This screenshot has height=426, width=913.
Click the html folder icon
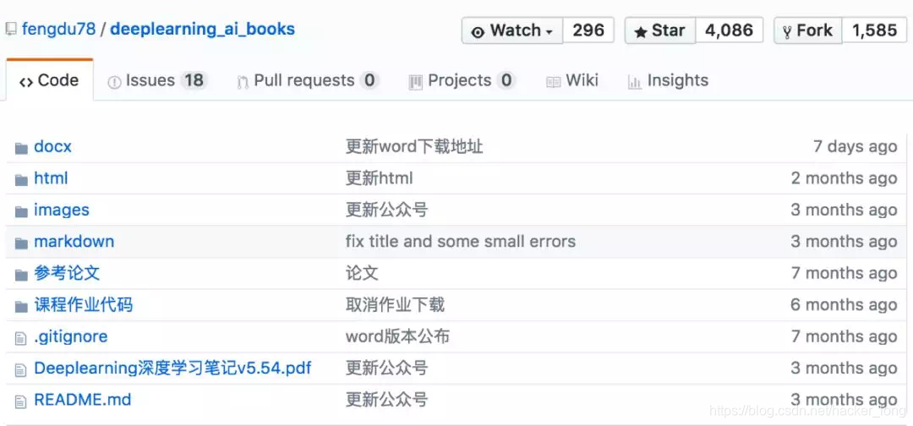21,179
